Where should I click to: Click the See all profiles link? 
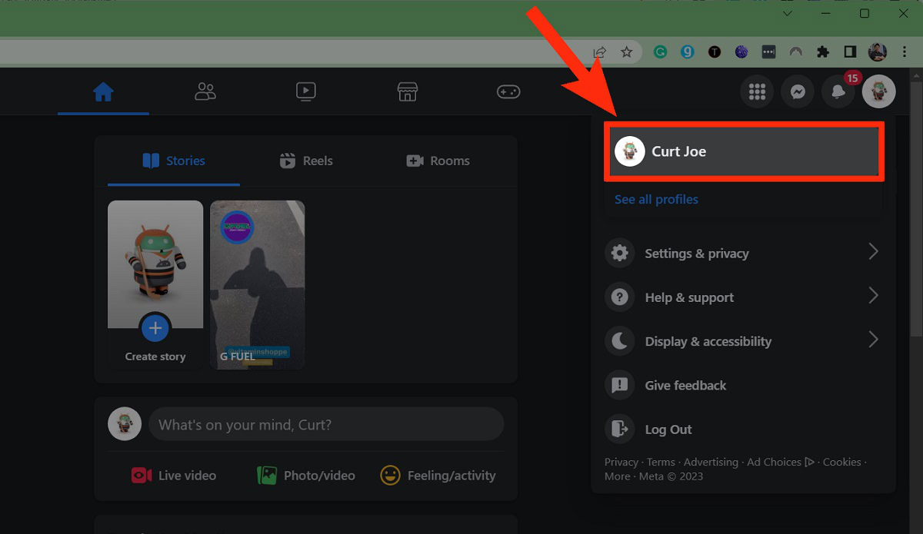coord(656,199)
